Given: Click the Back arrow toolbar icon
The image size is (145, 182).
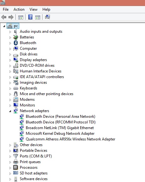Looking at the screenshot, I should (4, 17).
